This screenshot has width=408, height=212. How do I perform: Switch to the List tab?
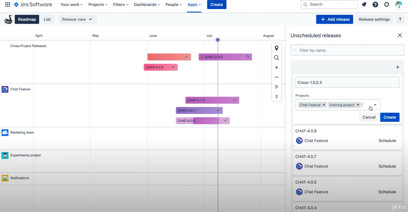coord(47,19)
